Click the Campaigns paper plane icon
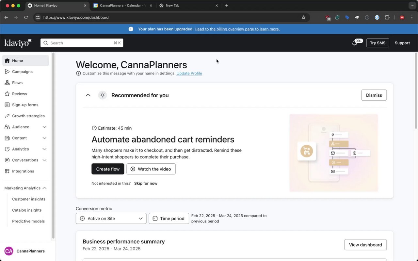 7,72
